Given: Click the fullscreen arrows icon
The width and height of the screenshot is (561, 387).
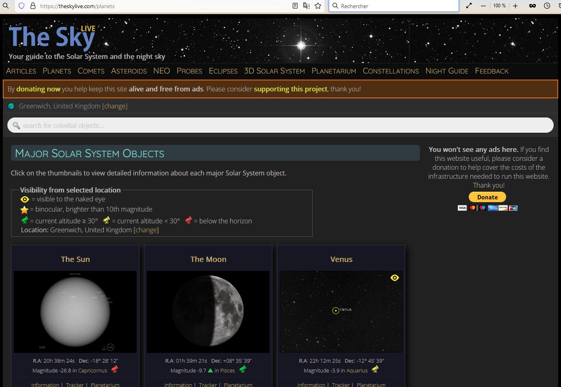Looking at the screenshot, I should click(469, 6).
